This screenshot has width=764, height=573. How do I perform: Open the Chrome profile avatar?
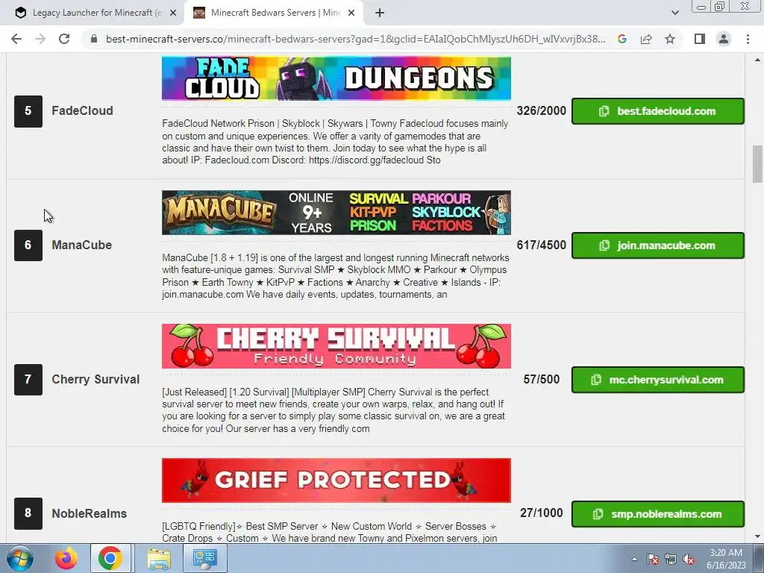pyautogui.click(x=724, y=39)
